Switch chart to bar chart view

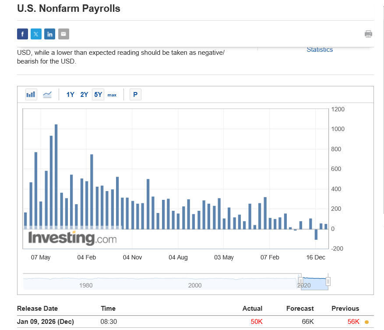click(31, 94)
